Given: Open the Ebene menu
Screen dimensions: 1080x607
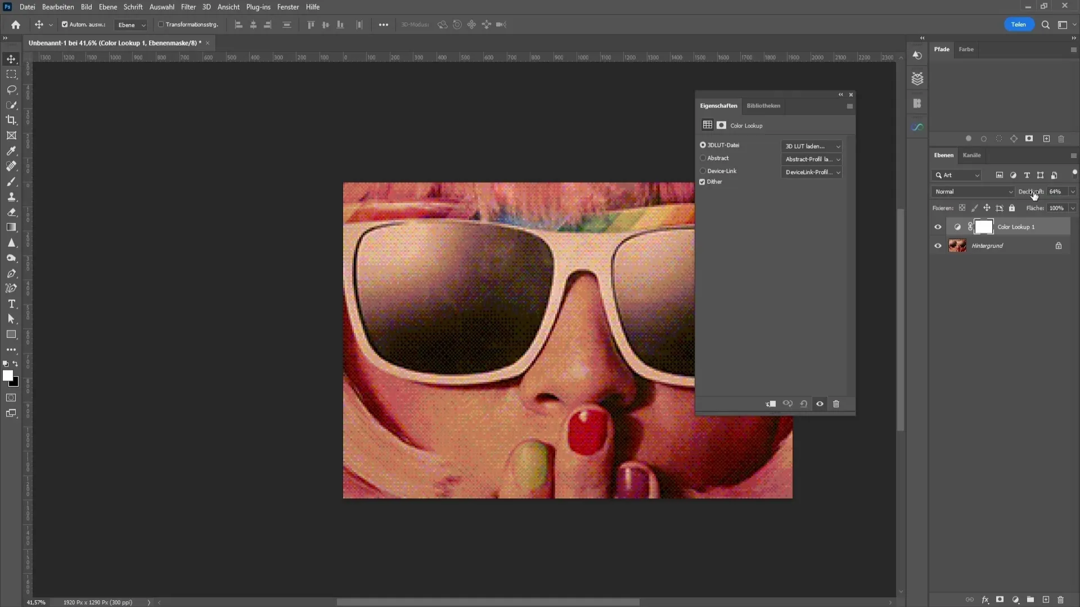Looking at the screenshot, I should click(107, 7).
